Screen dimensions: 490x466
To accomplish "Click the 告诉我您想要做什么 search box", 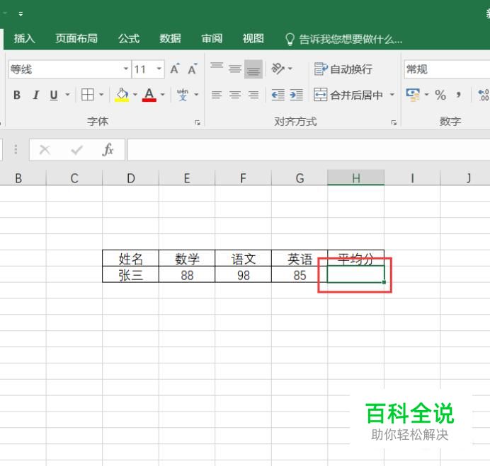I will [343, 40].
